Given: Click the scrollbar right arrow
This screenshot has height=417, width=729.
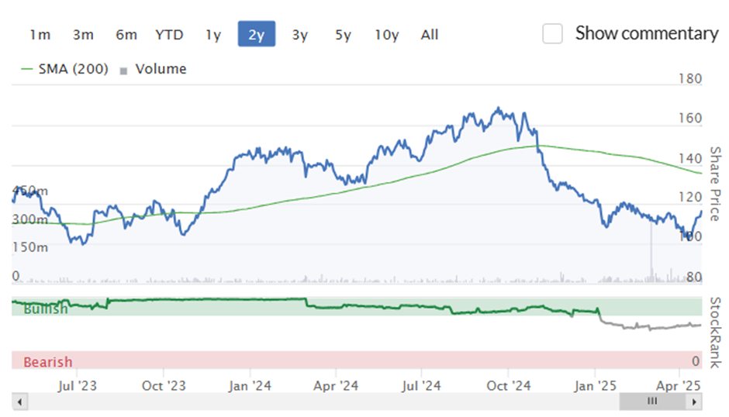Looking at the screenshot, I should point(694,401).
